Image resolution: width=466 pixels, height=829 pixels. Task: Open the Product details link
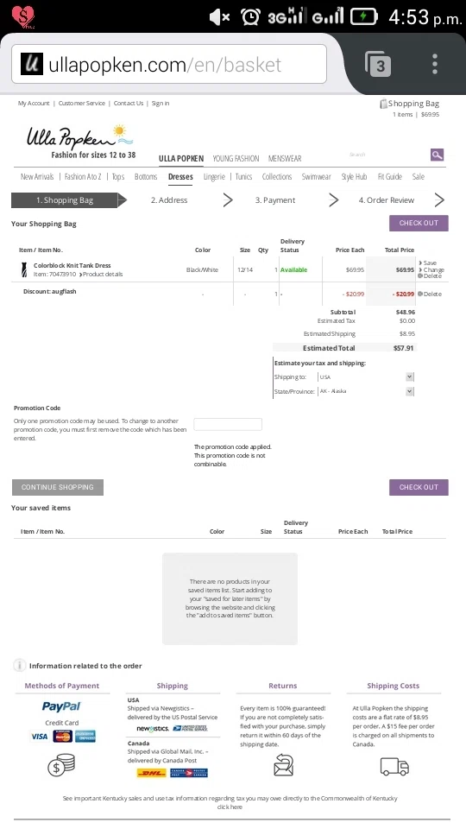click(x=101, y=275)
